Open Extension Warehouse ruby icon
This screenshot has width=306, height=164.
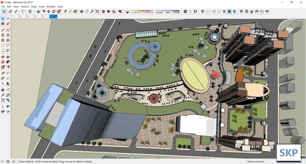coord(120,11)
